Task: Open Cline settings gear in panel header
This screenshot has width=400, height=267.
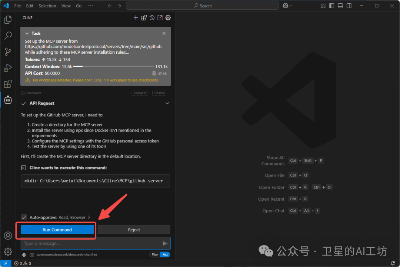Action: pyautogui.click(x=168, y=17)
